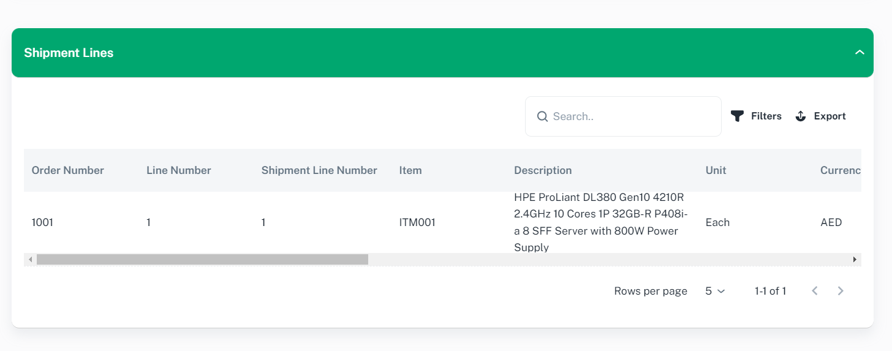The width and height of the screenshot is (892, 351).
Task: Go to next page arrow
Action: (x=841, y=291)
